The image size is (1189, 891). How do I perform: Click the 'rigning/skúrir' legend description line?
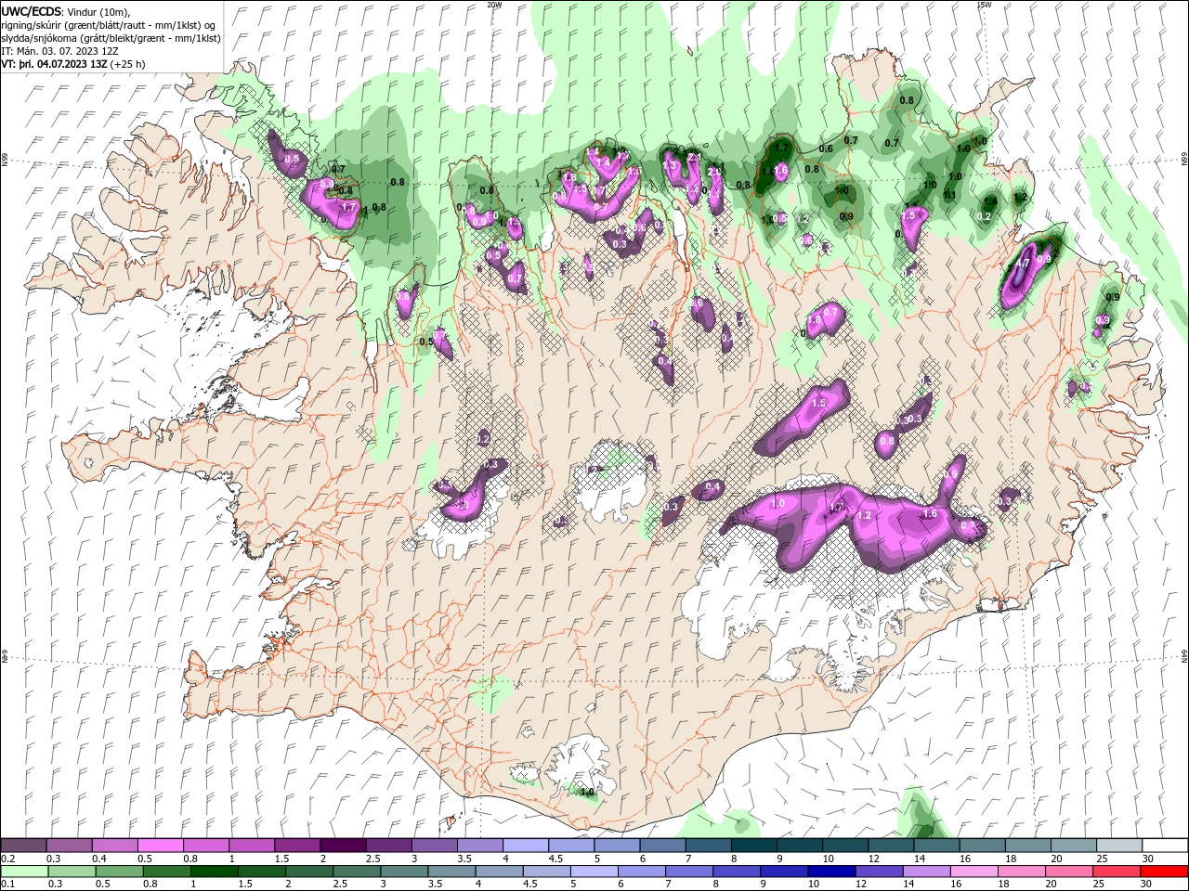click(x=110, y=24)
